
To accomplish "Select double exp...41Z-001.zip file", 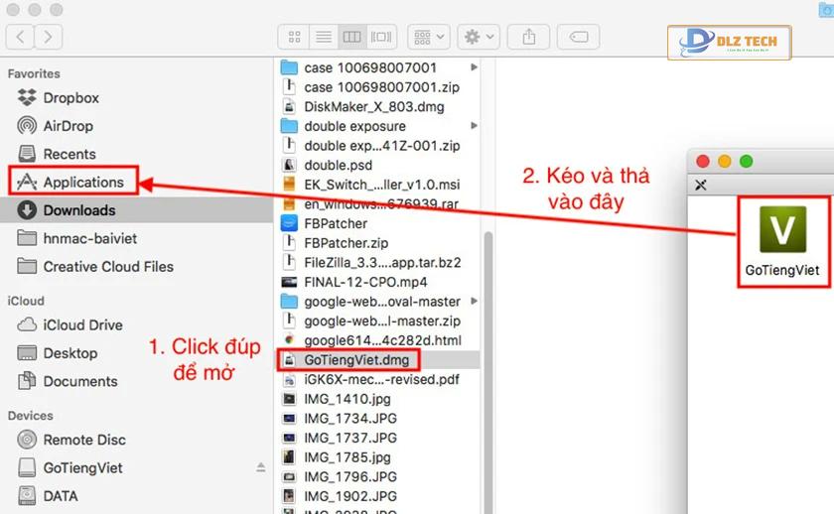I will [378, 146].
